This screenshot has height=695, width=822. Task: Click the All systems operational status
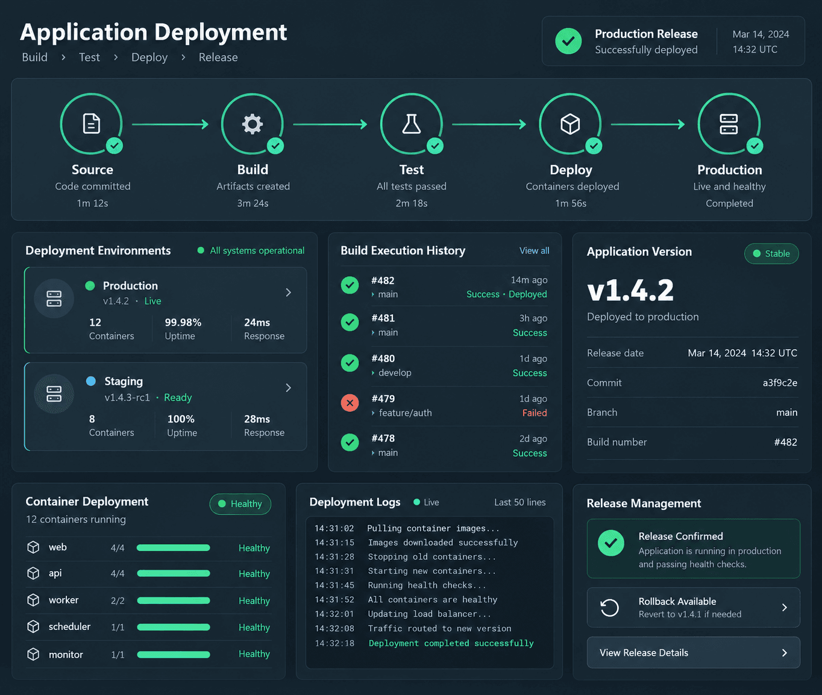[x=251, y=251]
